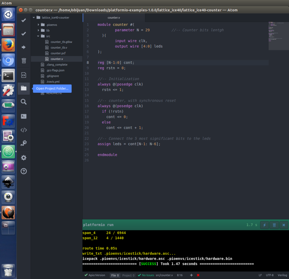Click the upload arrow icon in PlatformIO toolbar

tap(23, 47)
